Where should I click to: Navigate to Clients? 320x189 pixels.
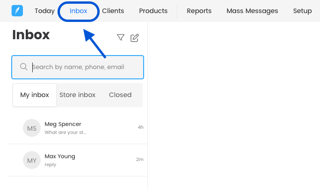click(x=113, y=11)
